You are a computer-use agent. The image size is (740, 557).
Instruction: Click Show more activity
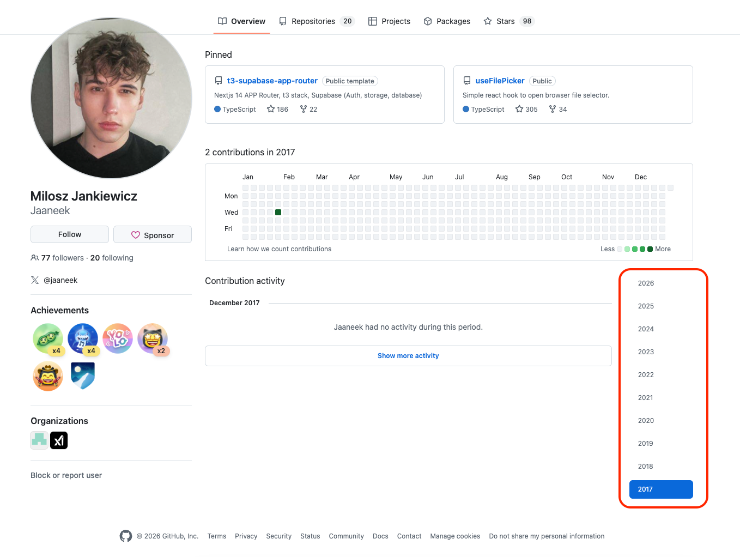coord(408,356)
